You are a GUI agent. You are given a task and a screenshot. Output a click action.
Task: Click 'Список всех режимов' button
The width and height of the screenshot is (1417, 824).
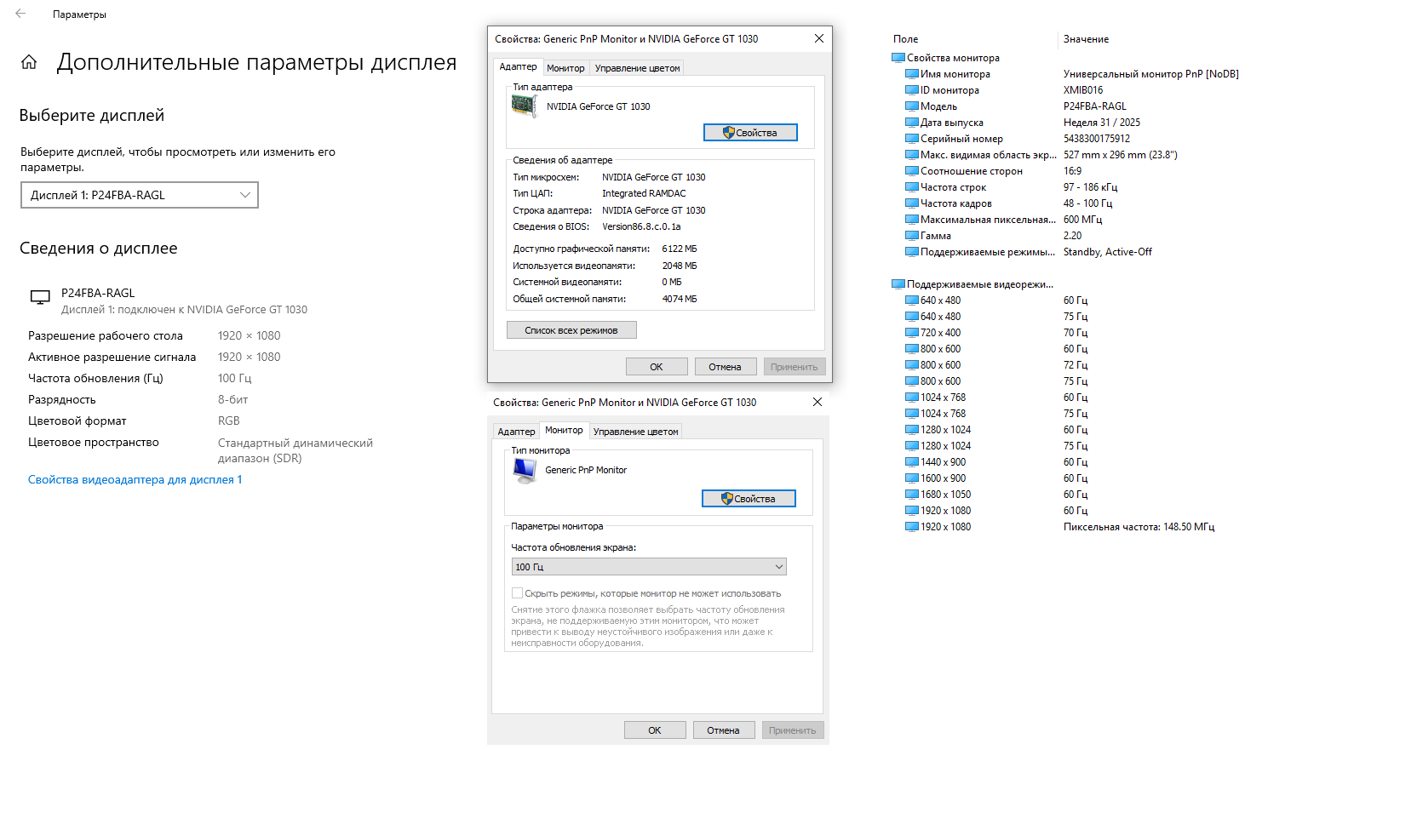571,330
